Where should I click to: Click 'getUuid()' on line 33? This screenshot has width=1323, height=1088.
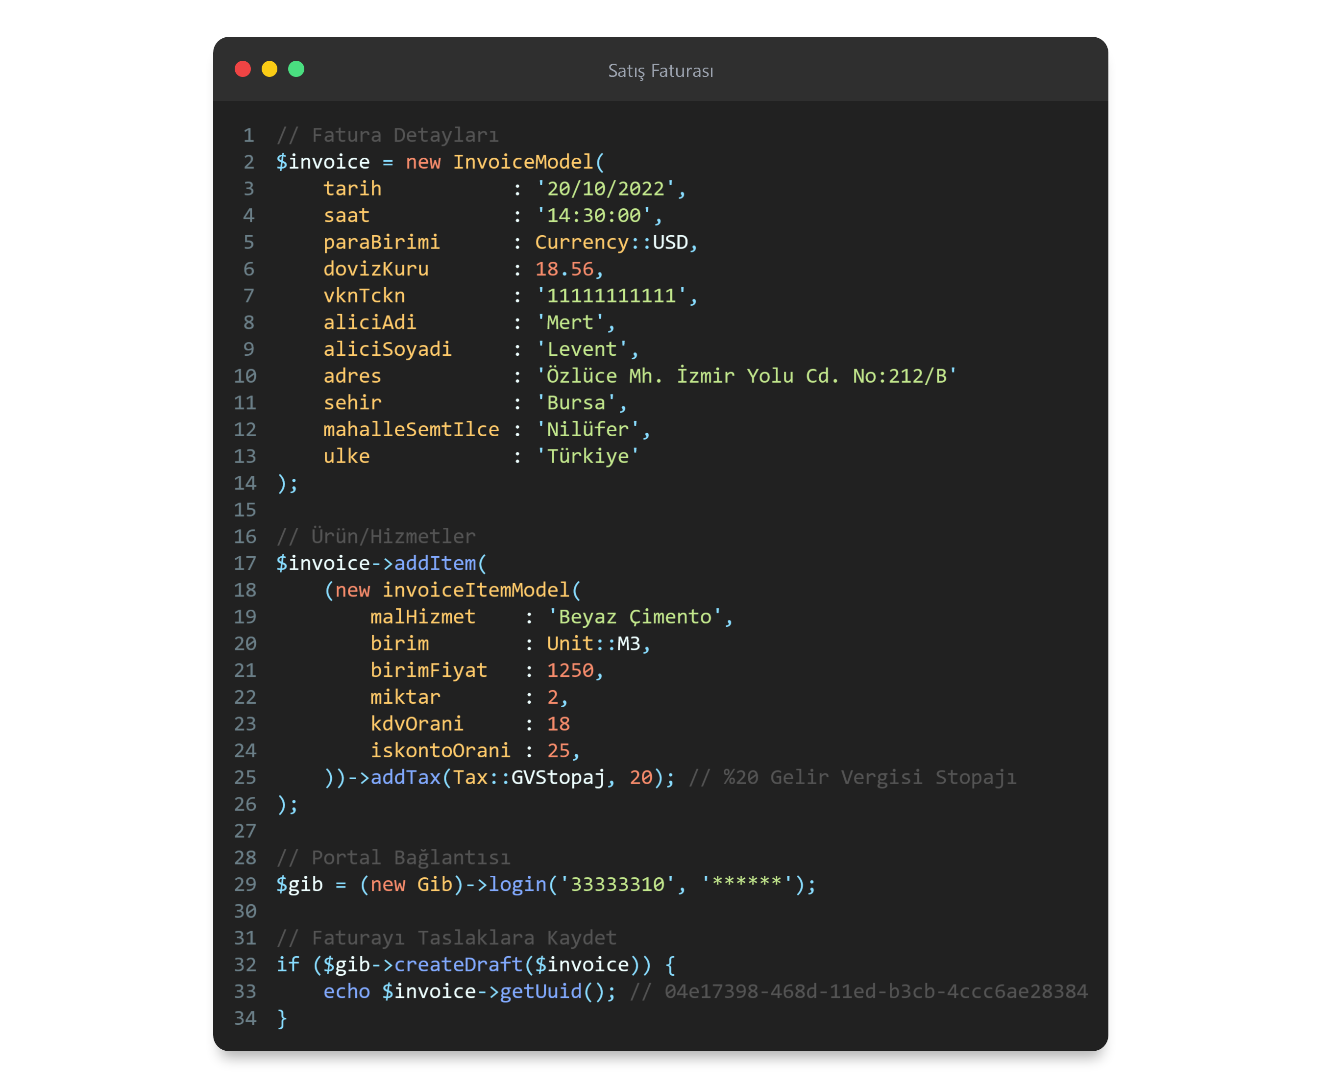tap(553, 992)
